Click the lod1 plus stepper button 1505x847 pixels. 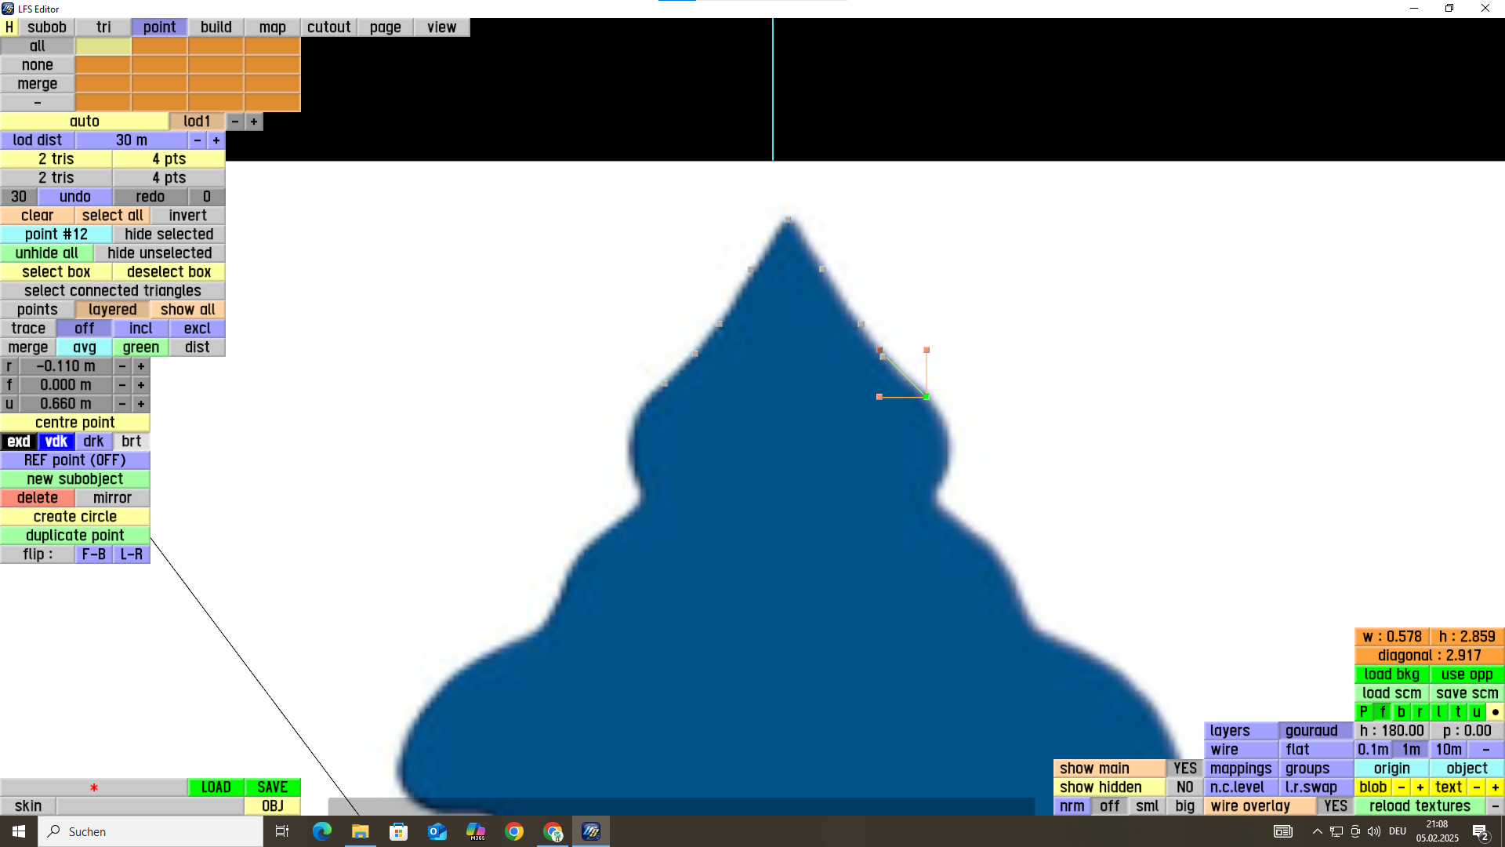[x=253, y=122]
